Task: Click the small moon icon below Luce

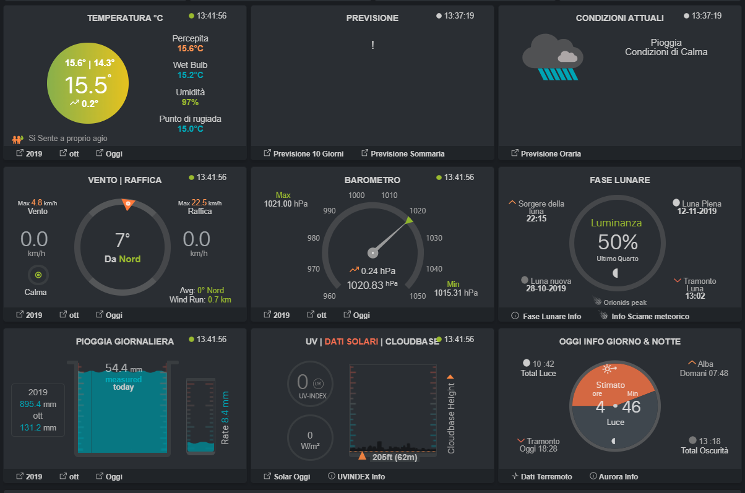Action: (x=613, y=440)
